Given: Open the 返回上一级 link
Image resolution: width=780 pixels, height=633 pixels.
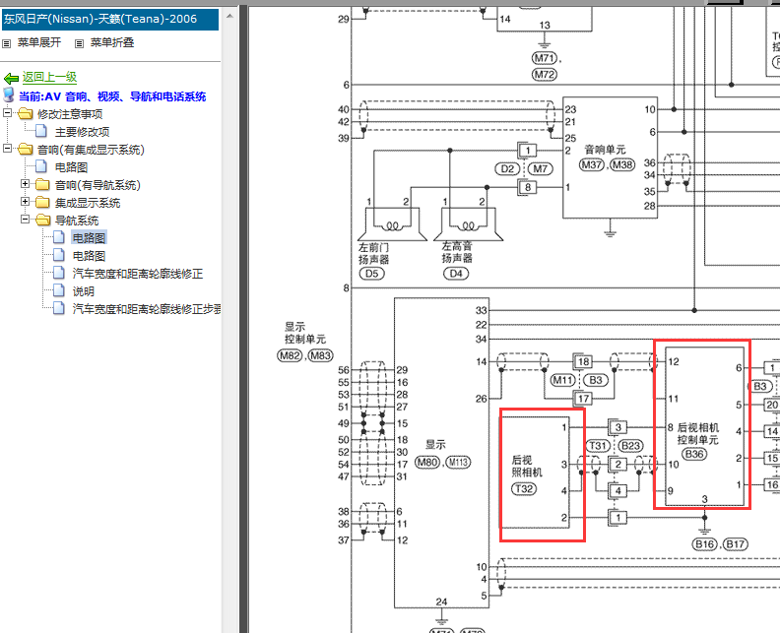Looking at the screenshot, I should (49, 77).
